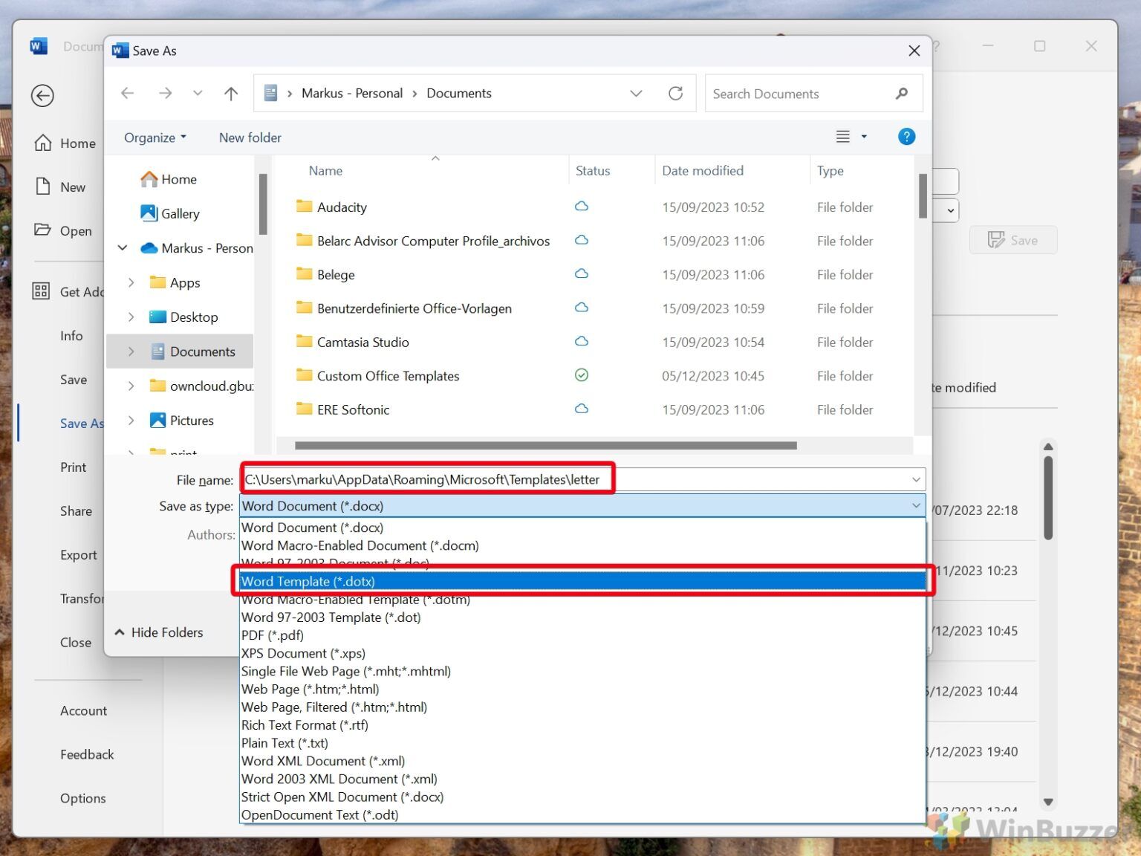Click the magnifier in the Search Documents box
Image resolution: width=1141 pixels, height=856 pixels.
(x=901, y=94)
